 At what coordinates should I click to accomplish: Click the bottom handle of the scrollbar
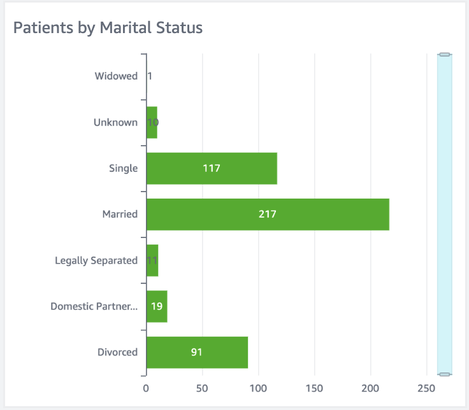pos(444,374)
